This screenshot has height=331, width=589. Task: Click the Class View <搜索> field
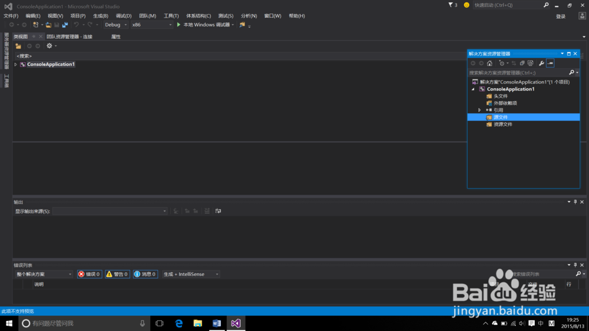pyautogui.click(x=240, y=56)
